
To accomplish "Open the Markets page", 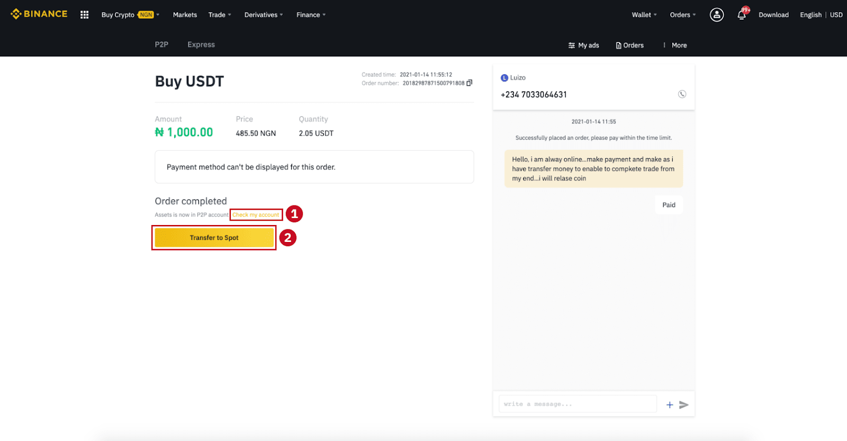I will coord(185,15).
